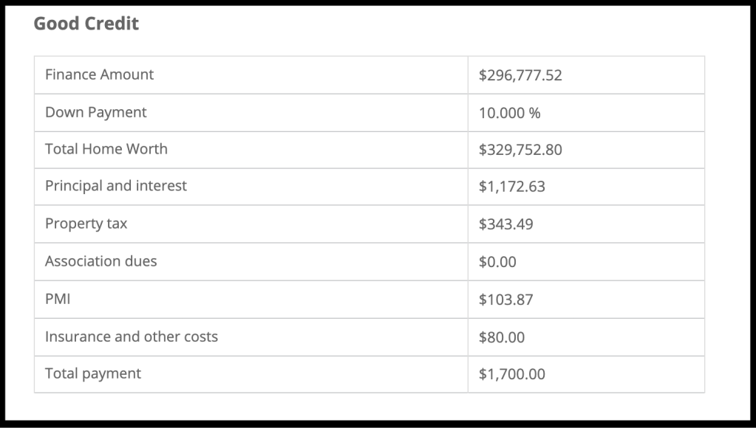This screenshot has height=428, width=756.
Task: Select the Property tax row label
Action: click(86, 224)
